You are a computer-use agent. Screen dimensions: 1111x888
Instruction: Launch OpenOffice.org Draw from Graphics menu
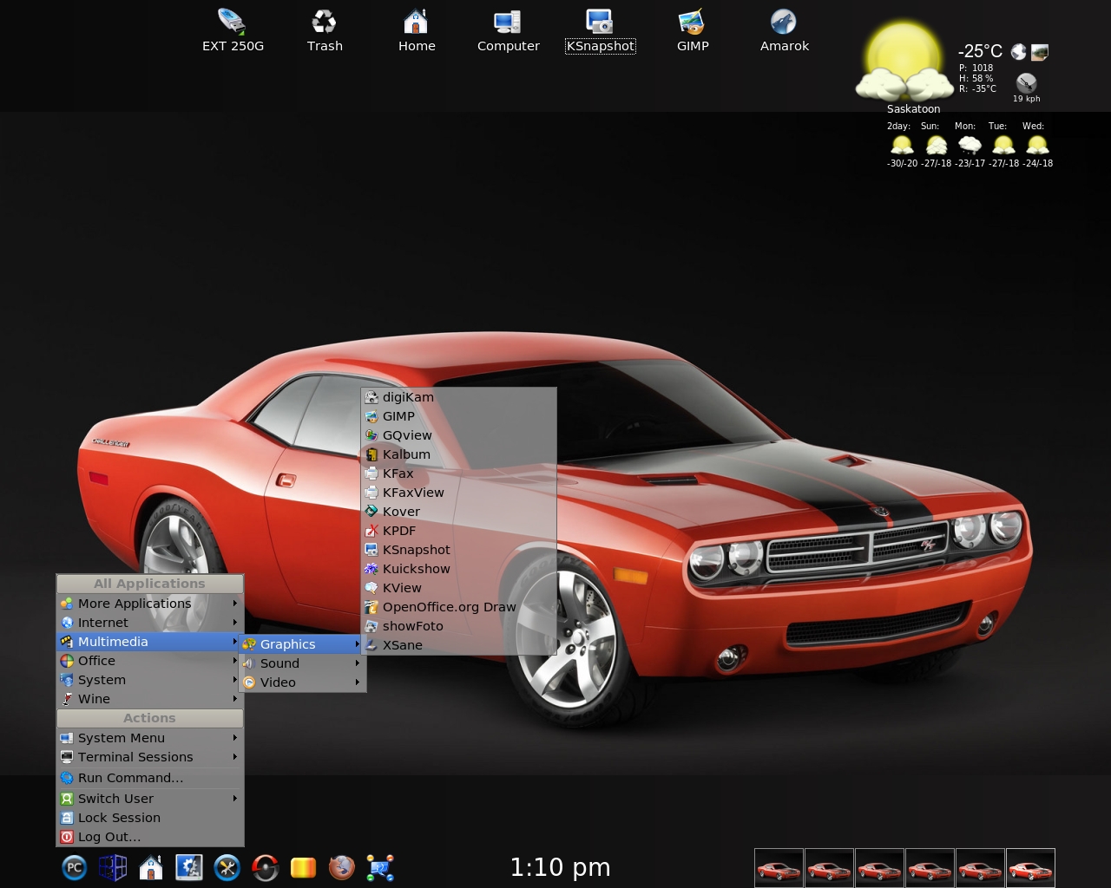[458, 607]
